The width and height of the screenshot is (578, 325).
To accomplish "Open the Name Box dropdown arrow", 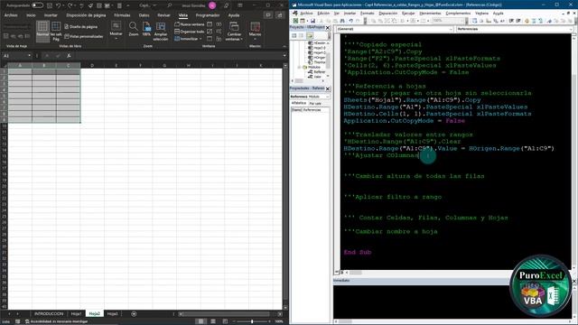I will coord(29,56).
